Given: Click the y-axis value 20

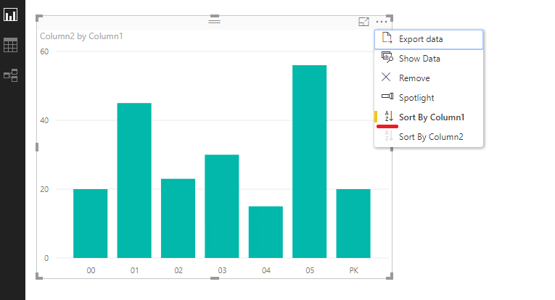Looking at the screenshot, I should click(44, 189).
